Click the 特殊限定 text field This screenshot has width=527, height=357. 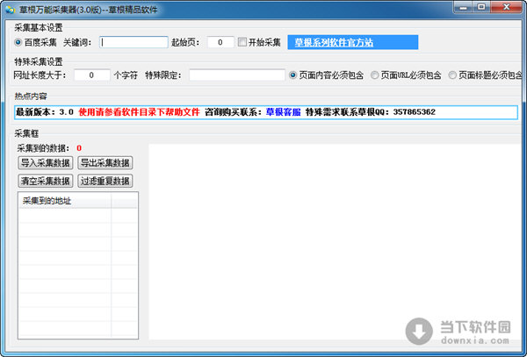coord(237,75)
